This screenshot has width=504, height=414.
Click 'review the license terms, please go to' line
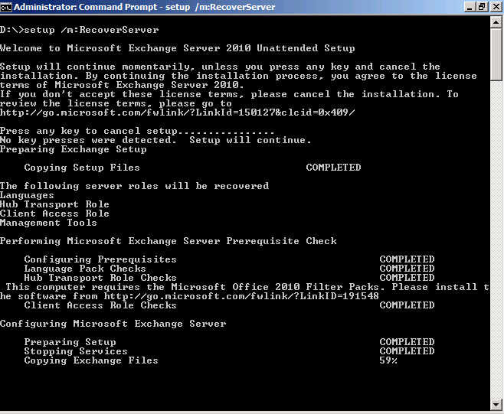click(x=116, y=103)
